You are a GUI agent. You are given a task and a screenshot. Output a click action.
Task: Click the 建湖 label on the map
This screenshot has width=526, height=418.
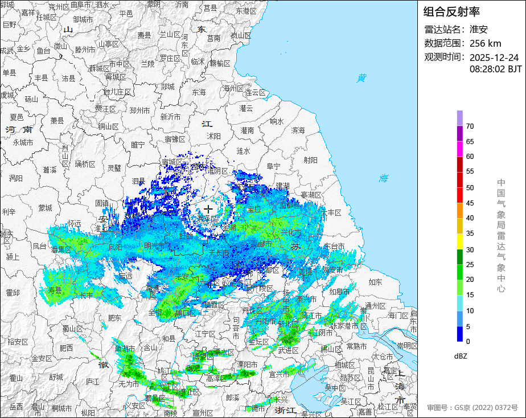point(282,186)
